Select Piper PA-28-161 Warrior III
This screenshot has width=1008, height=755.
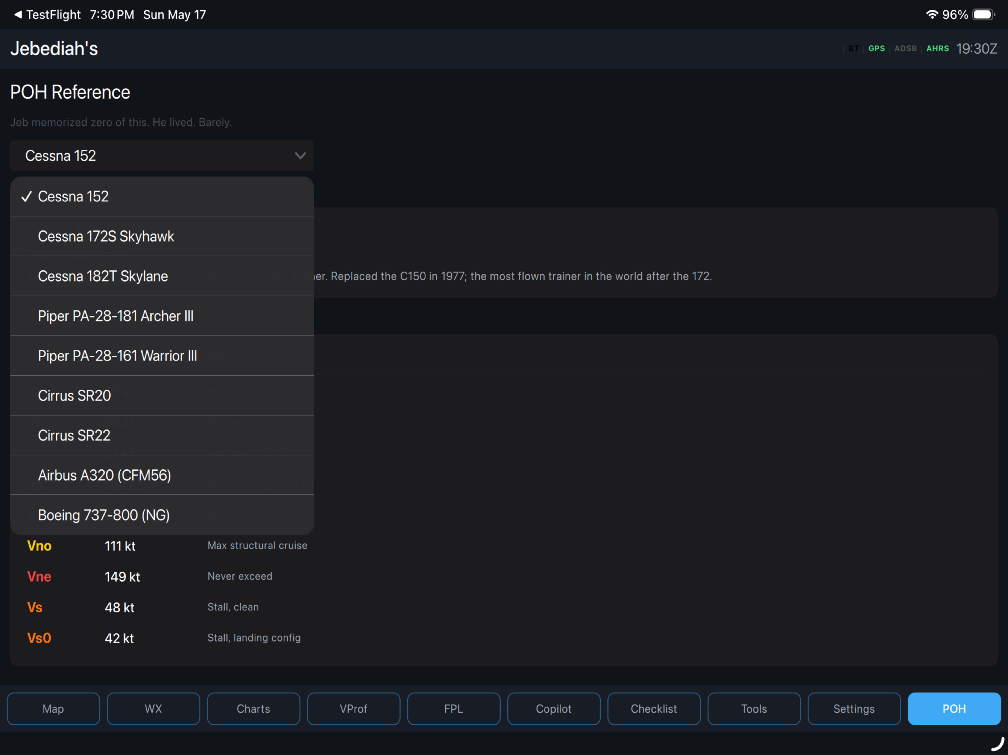162,356
